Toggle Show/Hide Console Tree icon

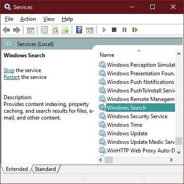(31, 30)
